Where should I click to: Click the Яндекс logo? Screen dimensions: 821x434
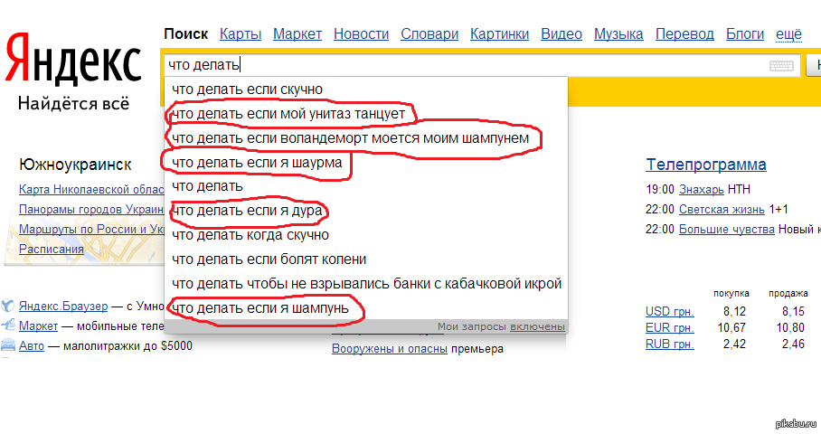pyautogui.click(x=73, y=61)
